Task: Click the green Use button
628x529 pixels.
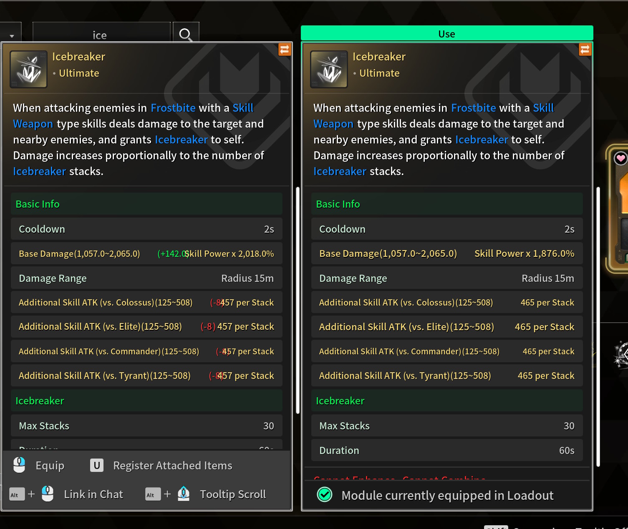Action: point(447,33)
